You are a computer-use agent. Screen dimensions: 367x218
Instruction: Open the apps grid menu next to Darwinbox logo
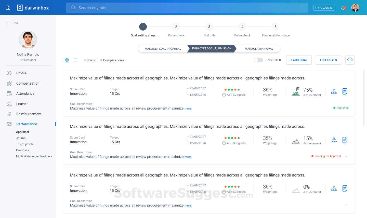click(x=8, y=7)
